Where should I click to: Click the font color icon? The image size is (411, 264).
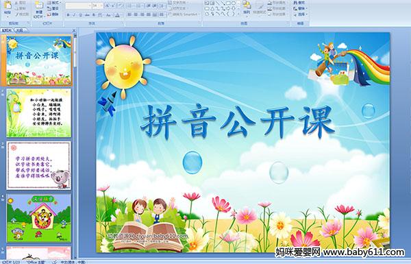tap(117, 15)
